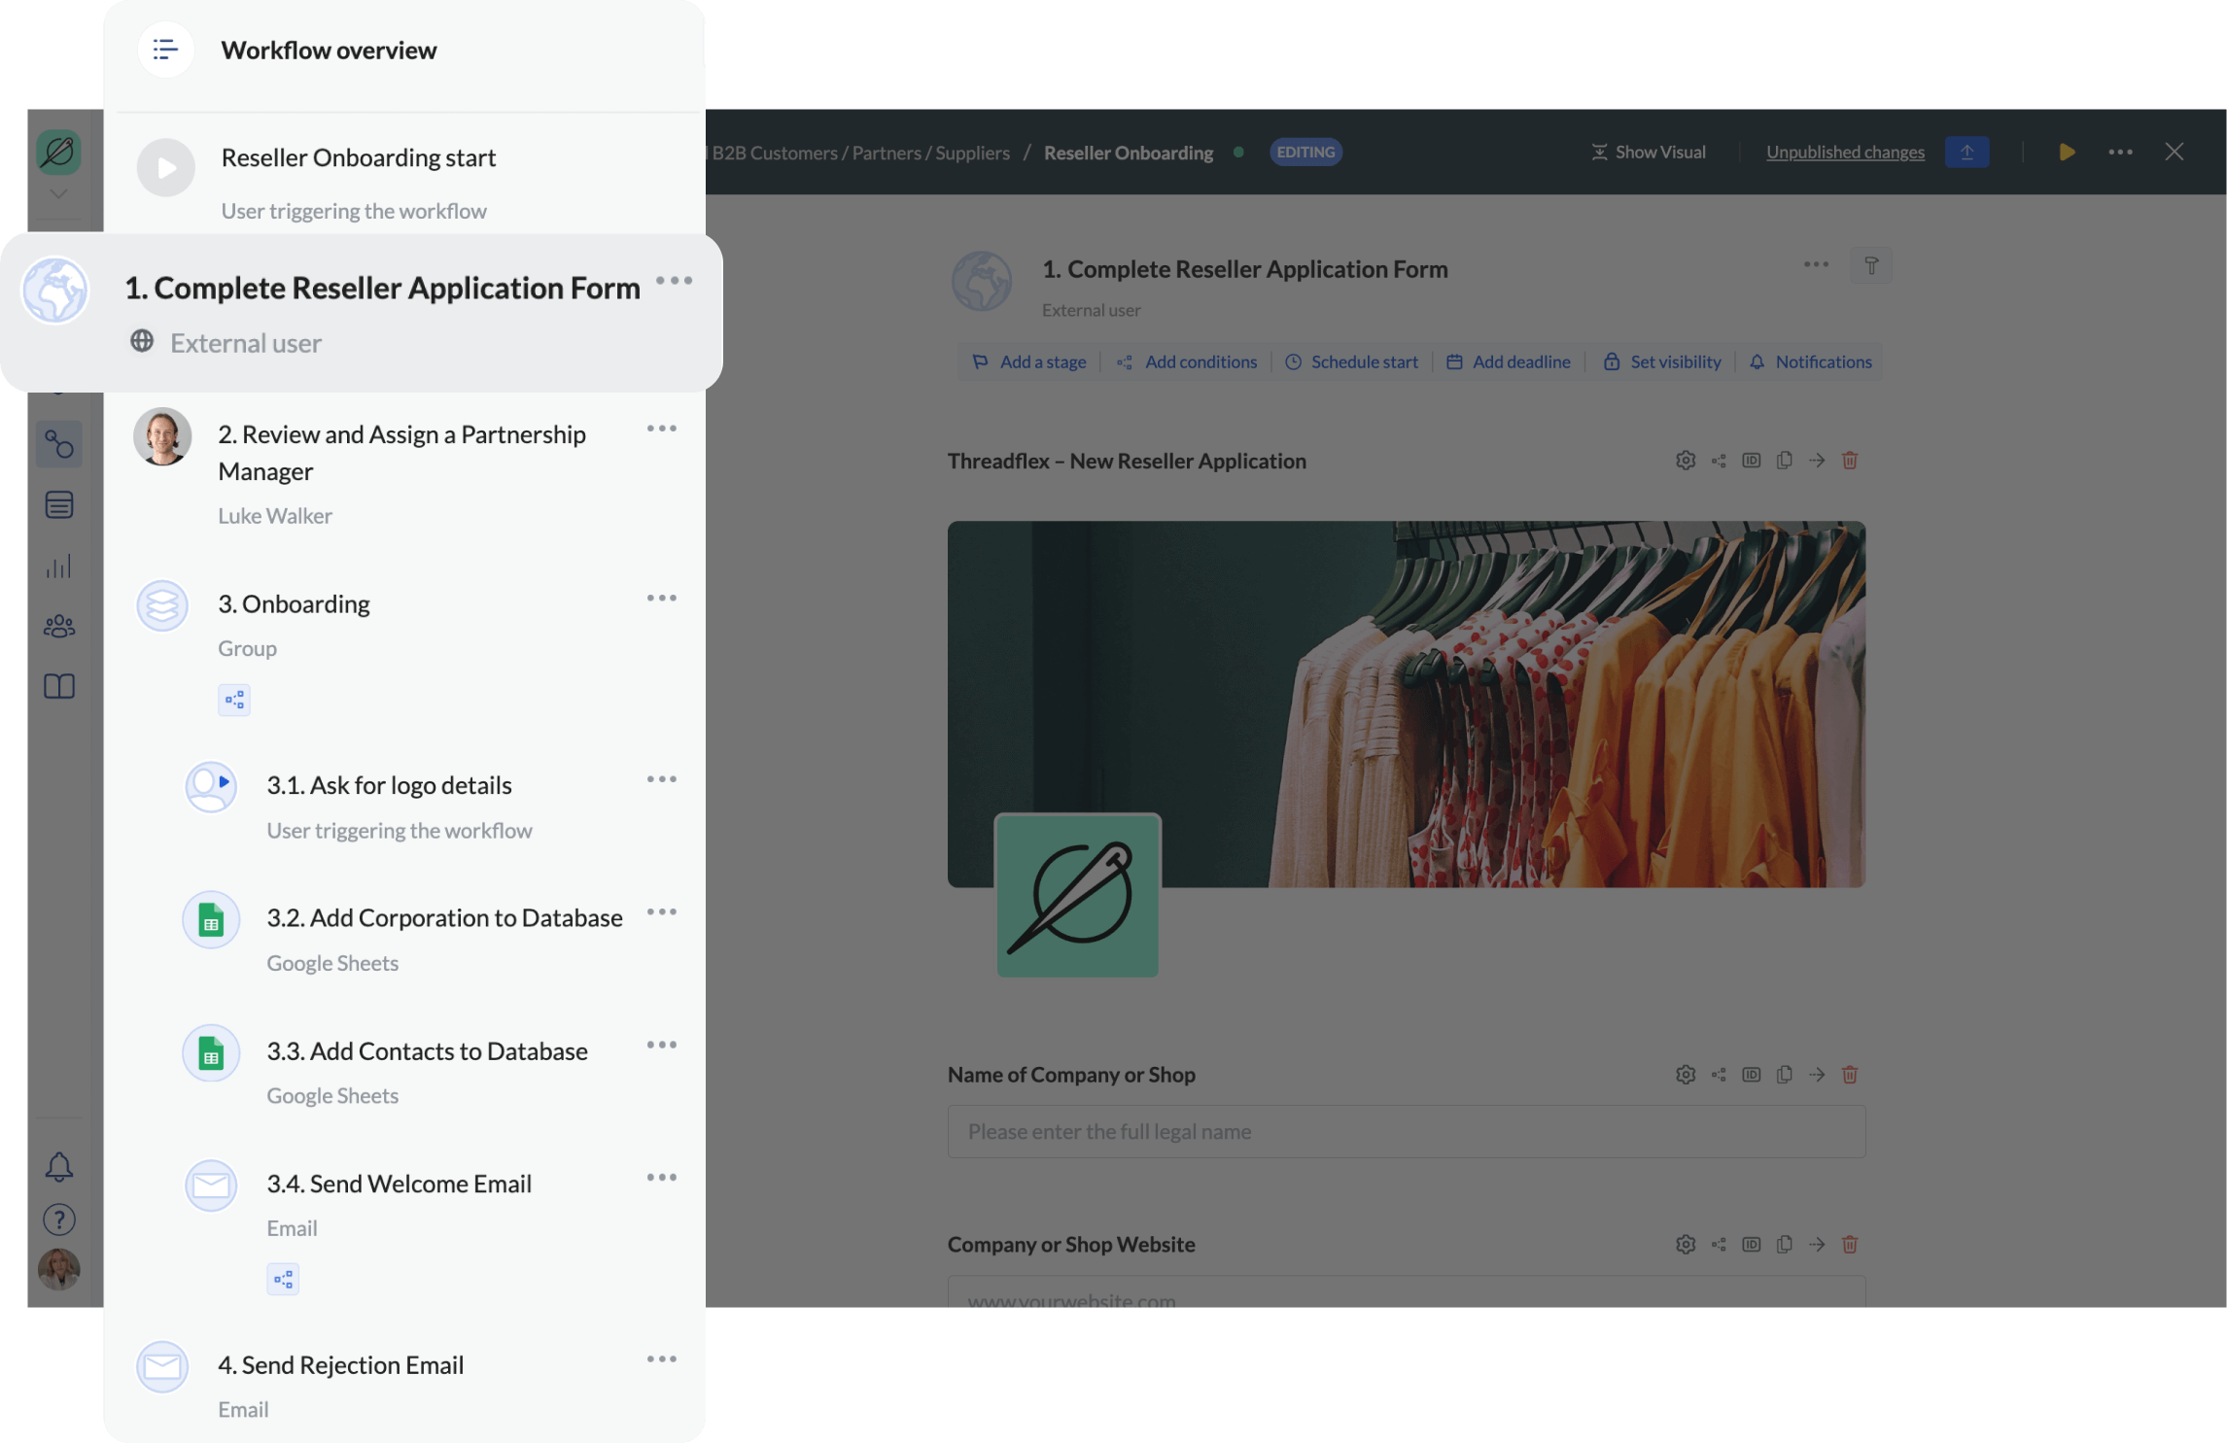Click the green run workflow play icon
2227x1443 pixels.
point(2067,153)
